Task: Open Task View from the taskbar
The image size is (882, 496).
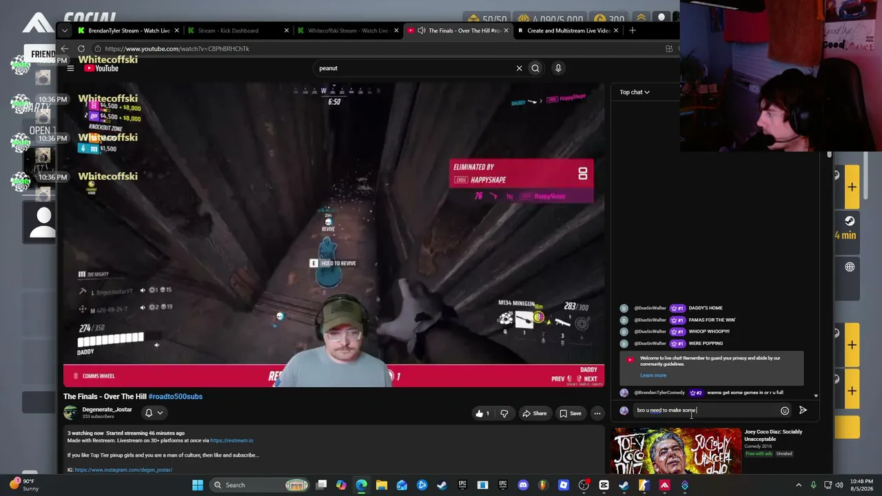Action: click(321, 485)
